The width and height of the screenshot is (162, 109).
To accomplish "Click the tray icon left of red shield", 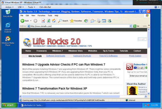I will pos(145,105).
